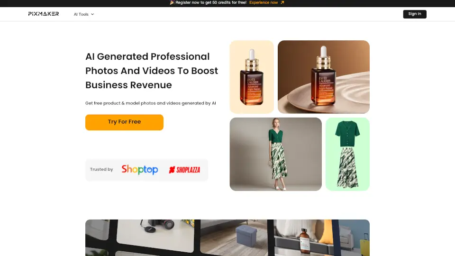Click the AI Generated Professional Photos heading
Screen dimensions: 455x256
pos(152,71)
